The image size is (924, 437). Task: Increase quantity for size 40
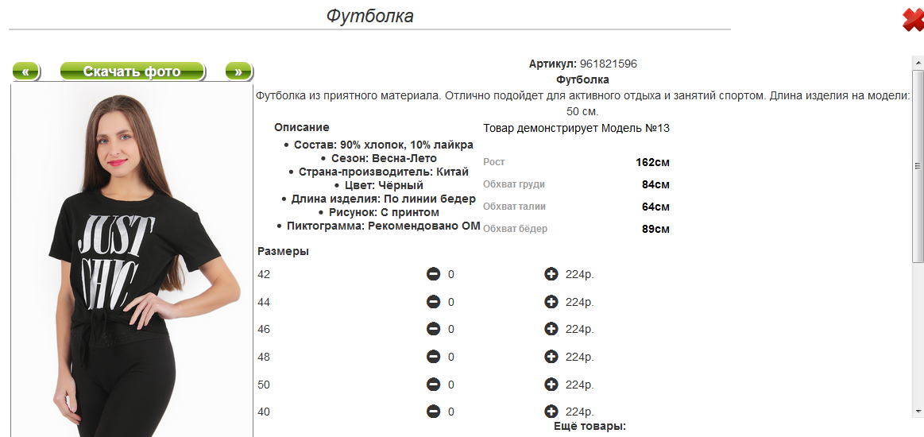tap(551, 411)
